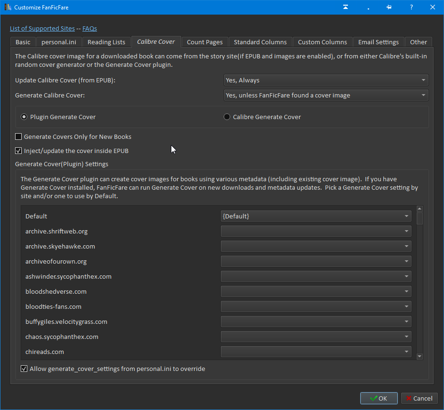The image size is (444, 410).
Task: Click the buffygiles.velocitygrass.com site label
Action: point(66,322)
